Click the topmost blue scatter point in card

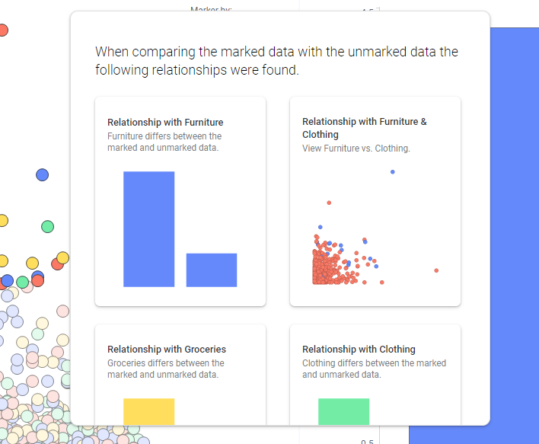393,172
